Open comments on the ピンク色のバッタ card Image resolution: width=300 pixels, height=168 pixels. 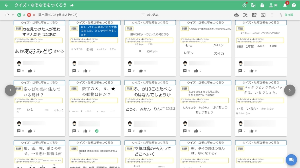[x=240, y=131]
